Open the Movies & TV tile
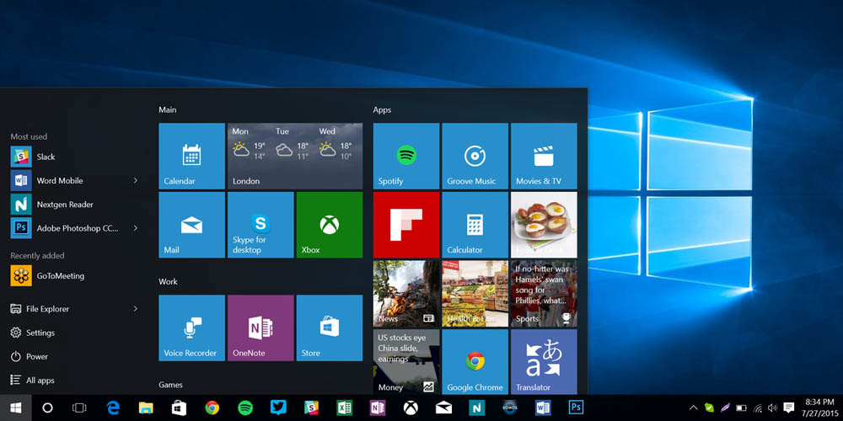The image size is (843, 421). 544,156
